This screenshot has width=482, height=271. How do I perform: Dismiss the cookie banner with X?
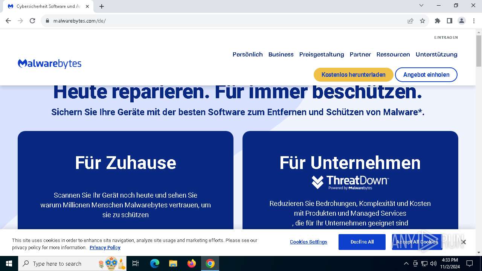[x=464, y=242]
